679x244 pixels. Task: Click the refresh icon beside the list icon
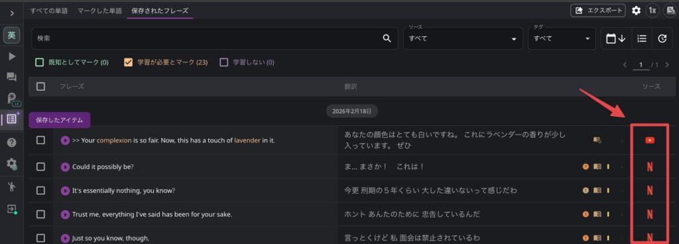click(662, 38)
